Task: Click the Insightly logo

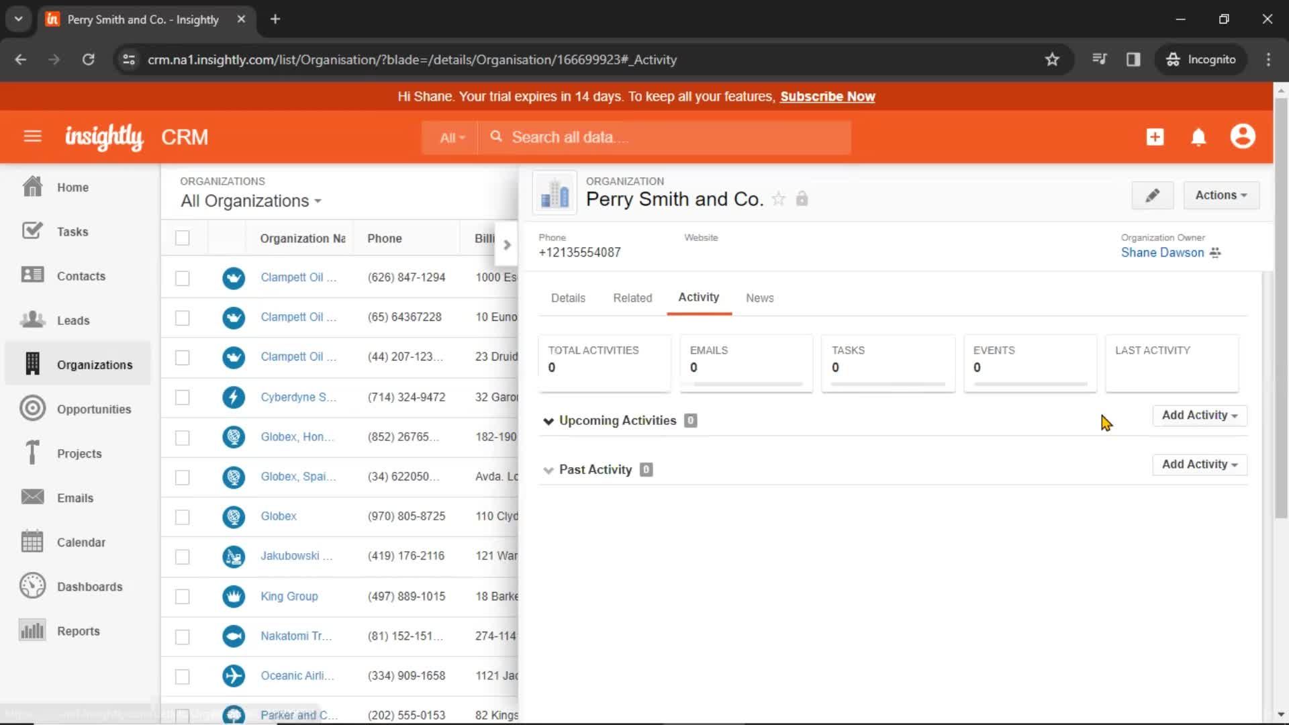Action: coord(104,137)
